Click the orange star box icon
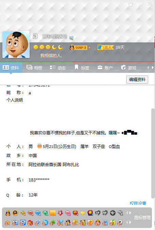The image size is (155, 230). pos(90,223)
